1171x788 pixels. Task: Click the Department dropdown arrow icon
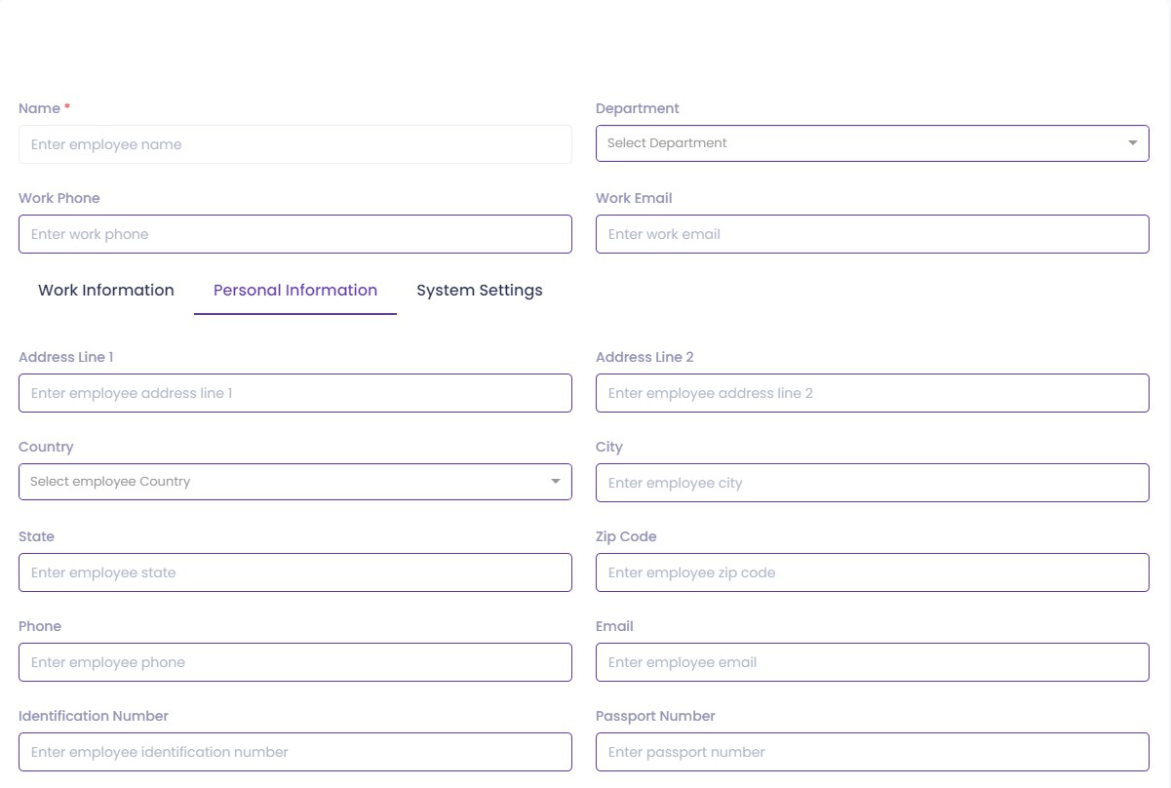pyautogui.click(x=1132, y=143)
